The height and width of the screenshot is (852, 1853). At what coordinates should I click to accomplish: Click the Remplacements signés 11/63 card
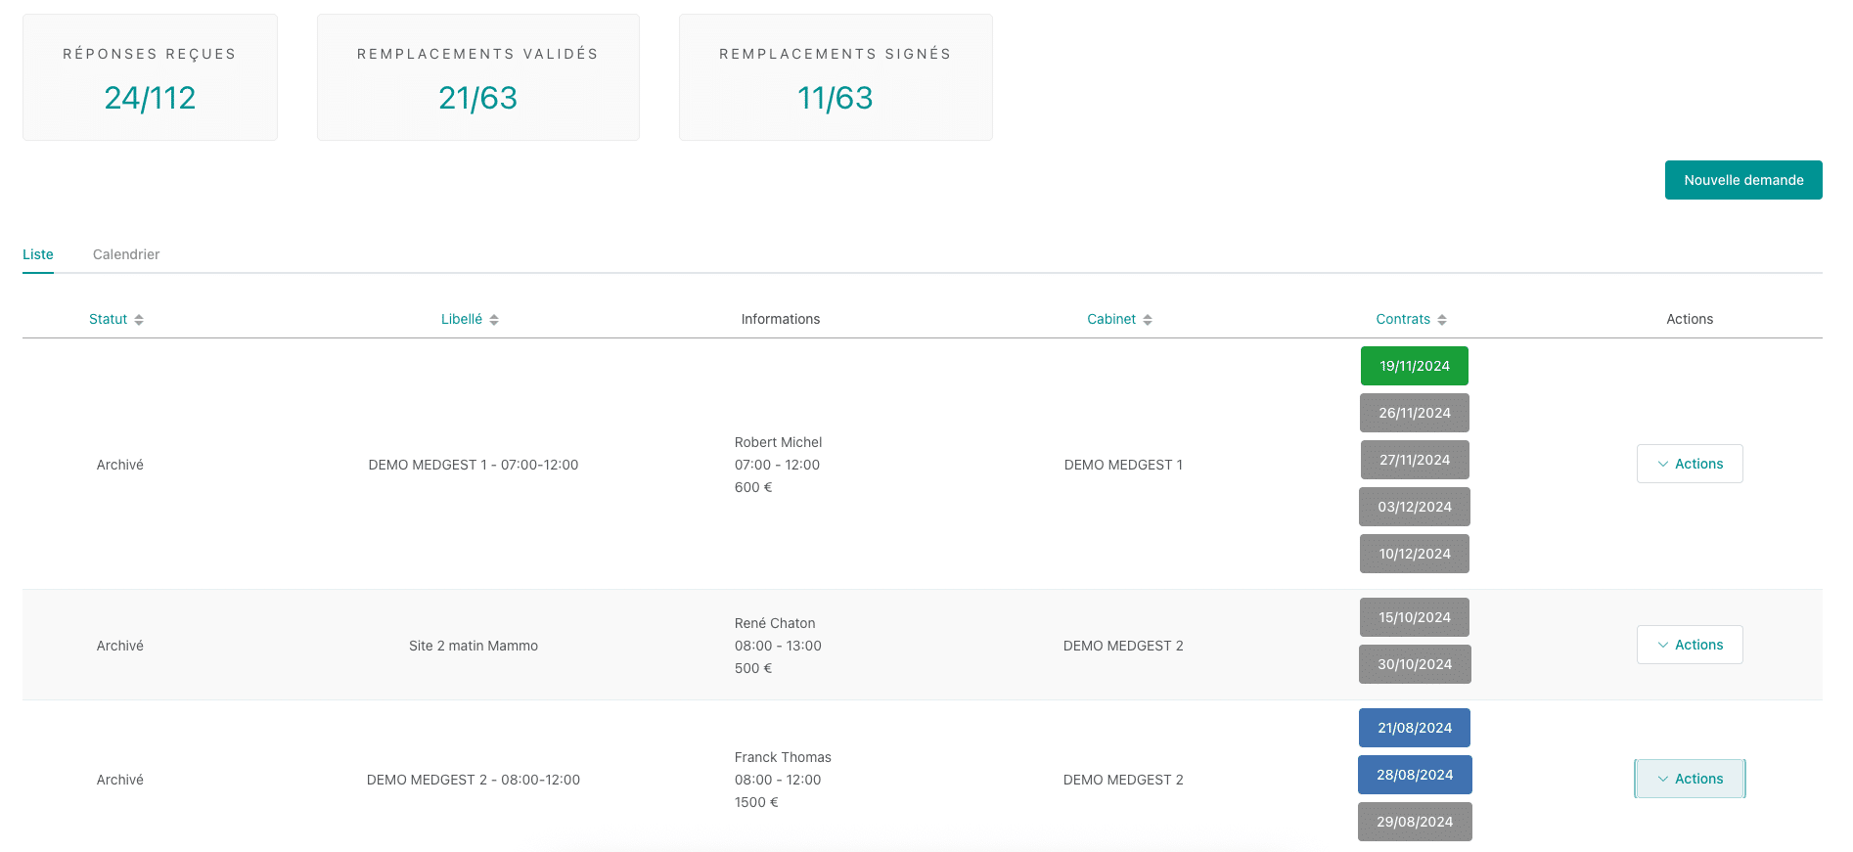[835, 77]
